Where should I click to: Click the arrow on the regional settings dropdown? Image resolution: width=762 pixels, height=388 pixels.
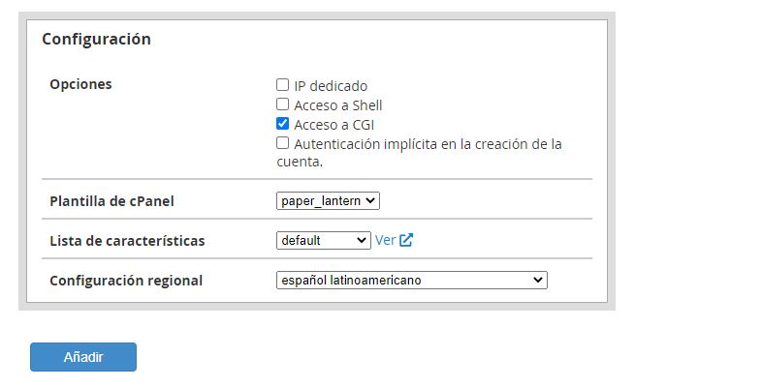point(538,280)
